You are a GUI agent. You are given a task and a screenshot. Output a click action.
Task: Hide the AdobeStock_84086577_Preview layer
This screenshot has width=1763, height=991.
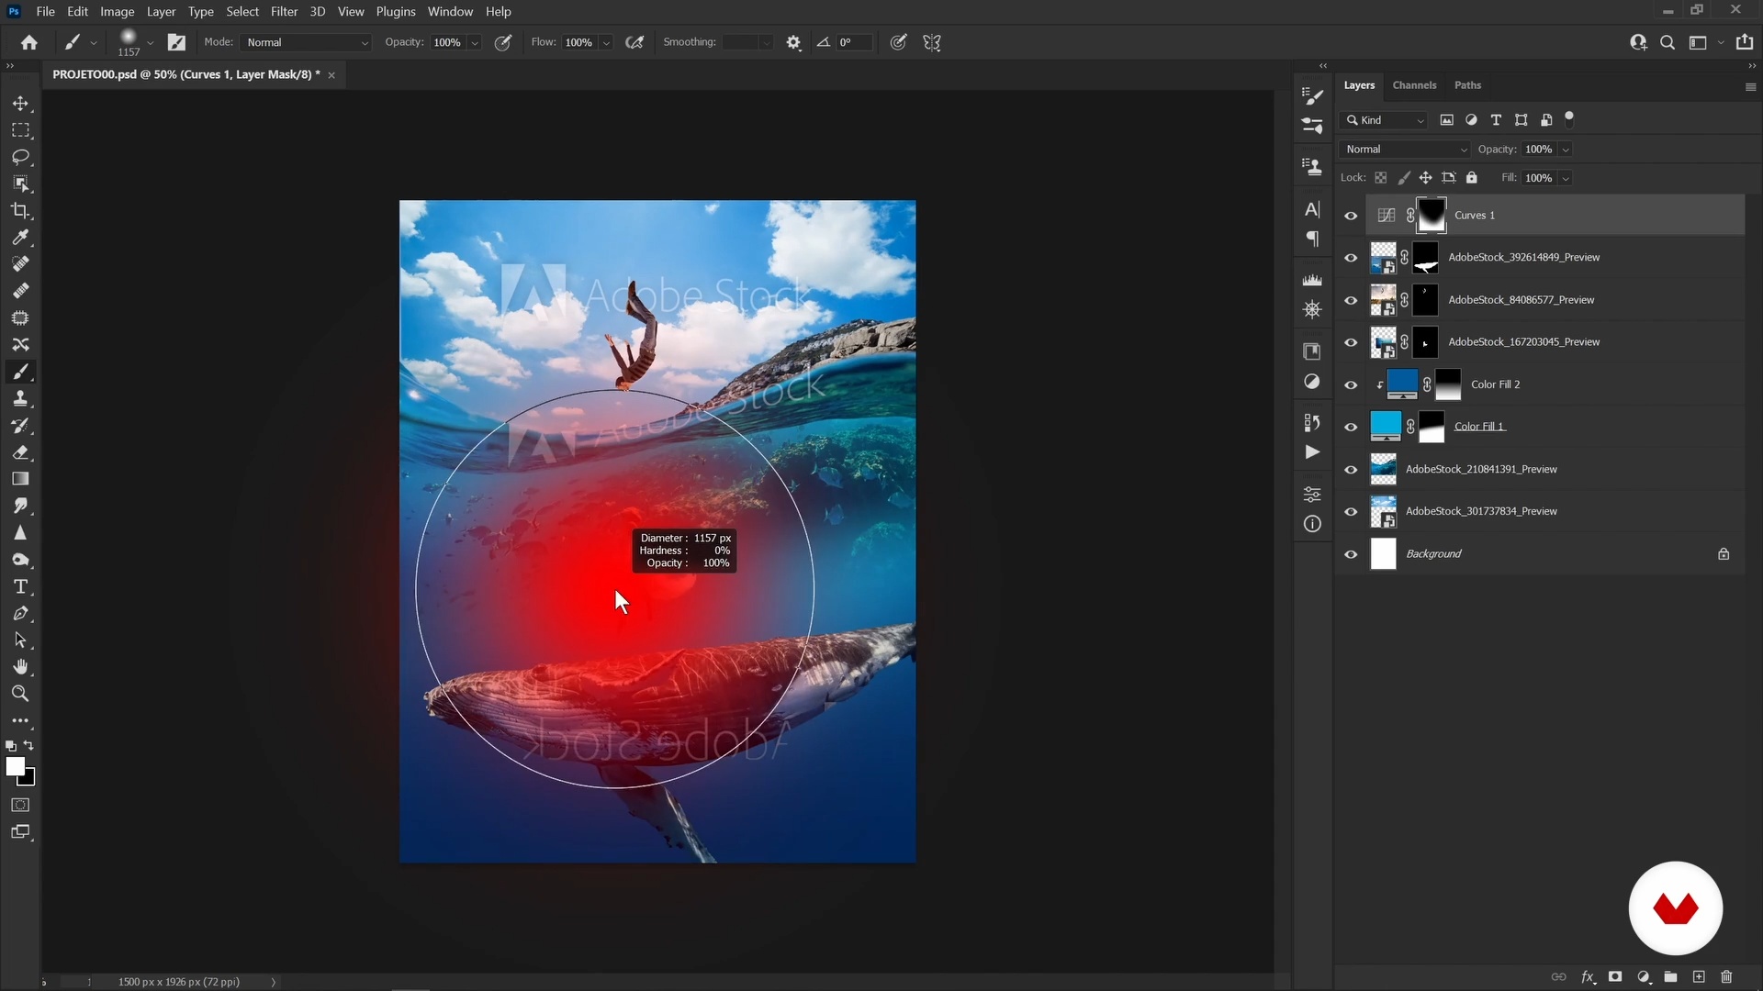(1351, 300)
